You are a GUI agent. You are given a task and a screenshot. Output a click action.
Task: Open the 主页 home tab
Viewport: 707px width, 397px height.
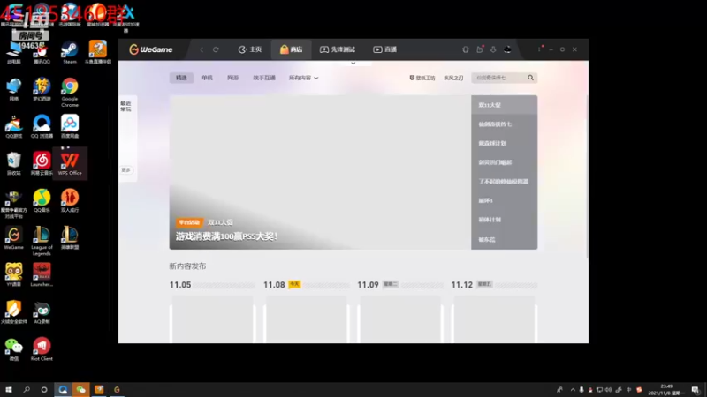tap(250, 49)
